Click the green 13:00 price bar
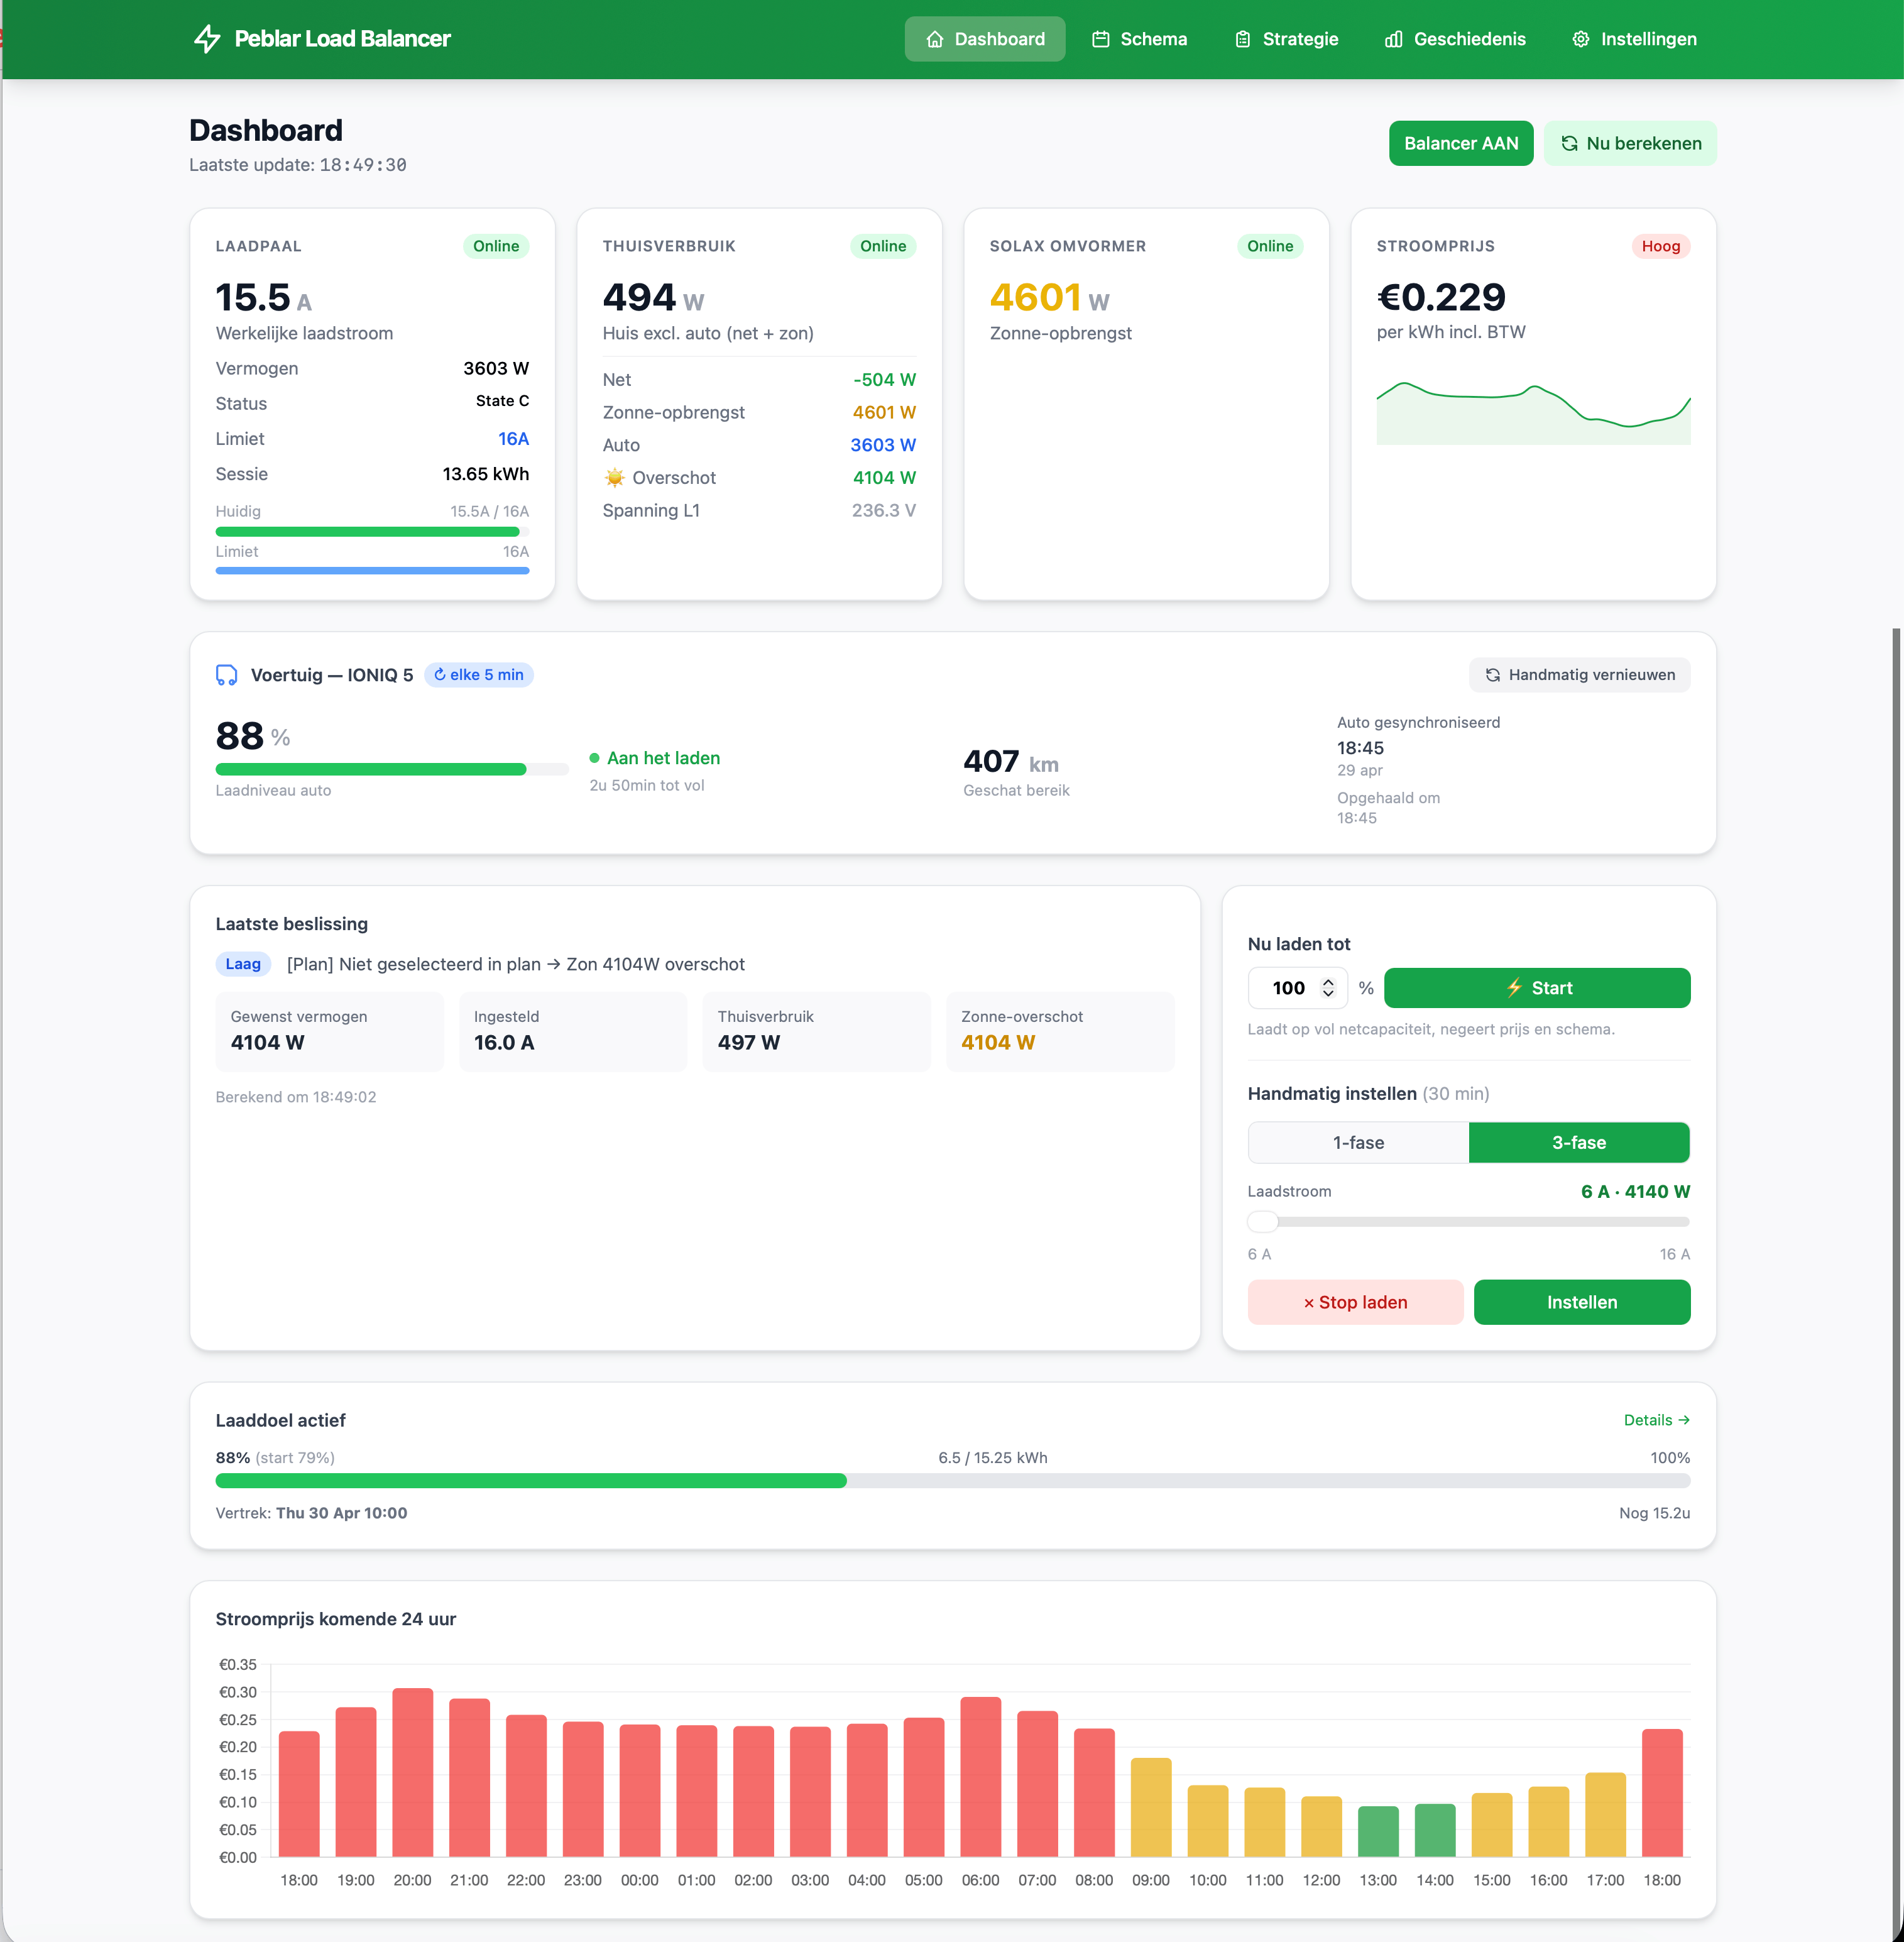Viewport: 1904px width, 1942px height. tap(1378, 1832)
